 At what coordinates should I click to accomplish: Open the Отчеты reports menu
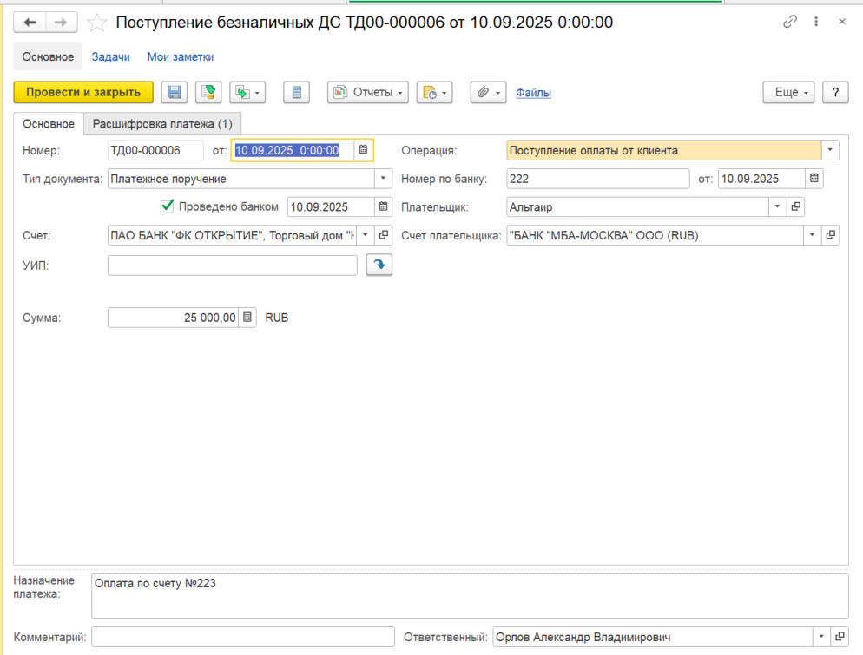click(x=368, y=92)
